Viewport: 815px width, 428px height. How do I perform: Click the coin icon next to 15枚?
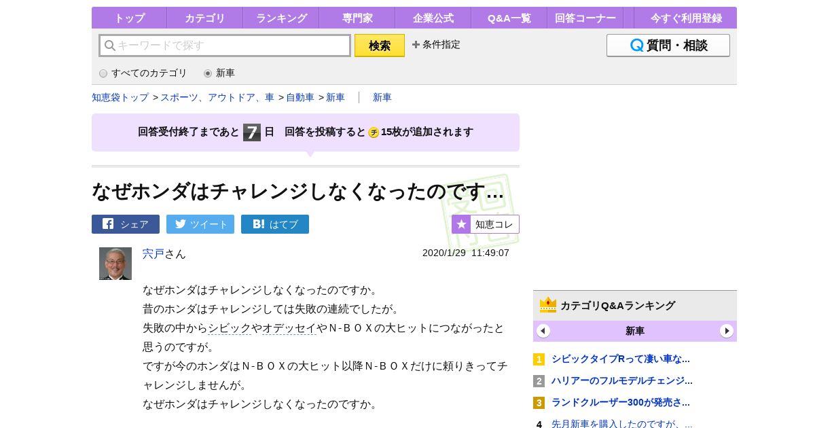pos(374,132)
